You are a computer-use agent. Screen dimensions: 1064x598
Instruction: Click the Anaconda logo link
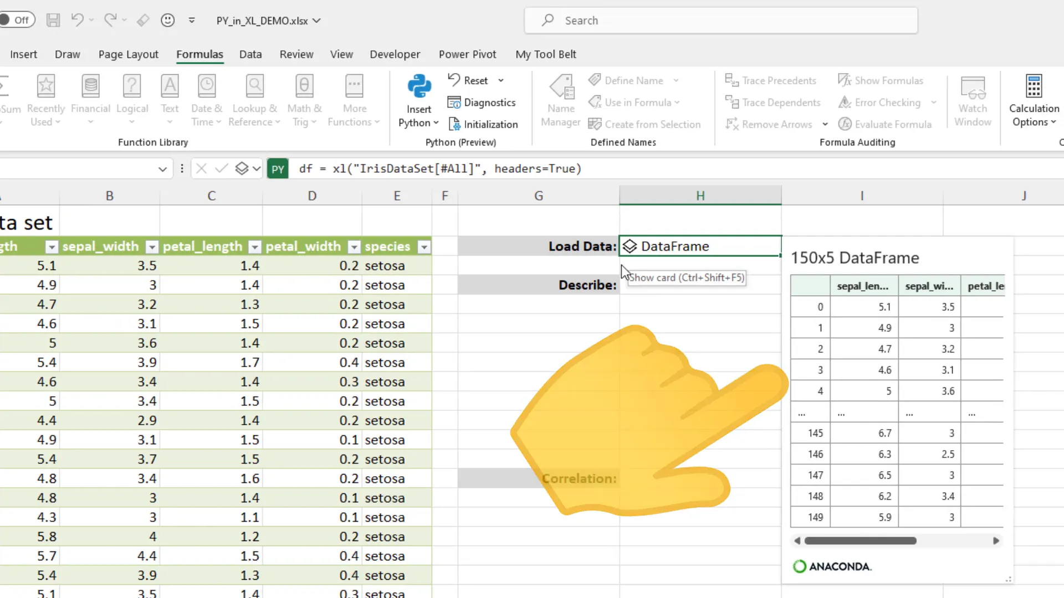pos(832,566)
